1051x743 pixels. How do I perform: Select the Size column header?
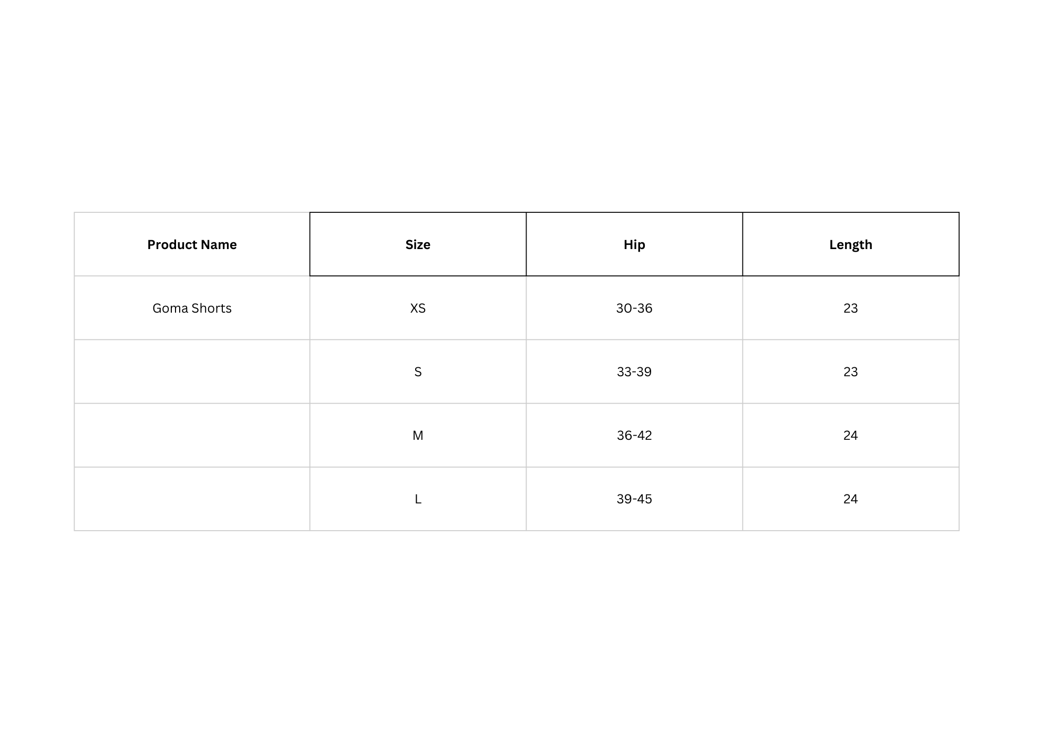click(418, 244)
